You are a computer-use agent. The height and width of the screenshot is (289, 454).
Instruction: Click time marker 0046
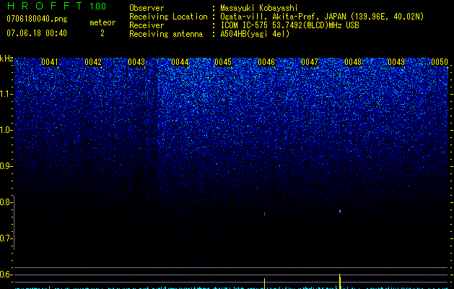266,62
